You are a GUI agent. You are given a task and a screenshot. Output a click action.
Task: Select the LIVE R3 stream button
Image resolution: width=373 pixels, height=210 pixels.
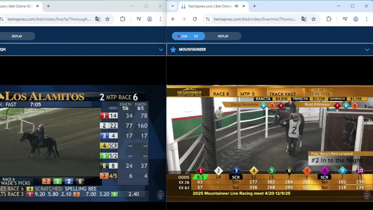188,36
